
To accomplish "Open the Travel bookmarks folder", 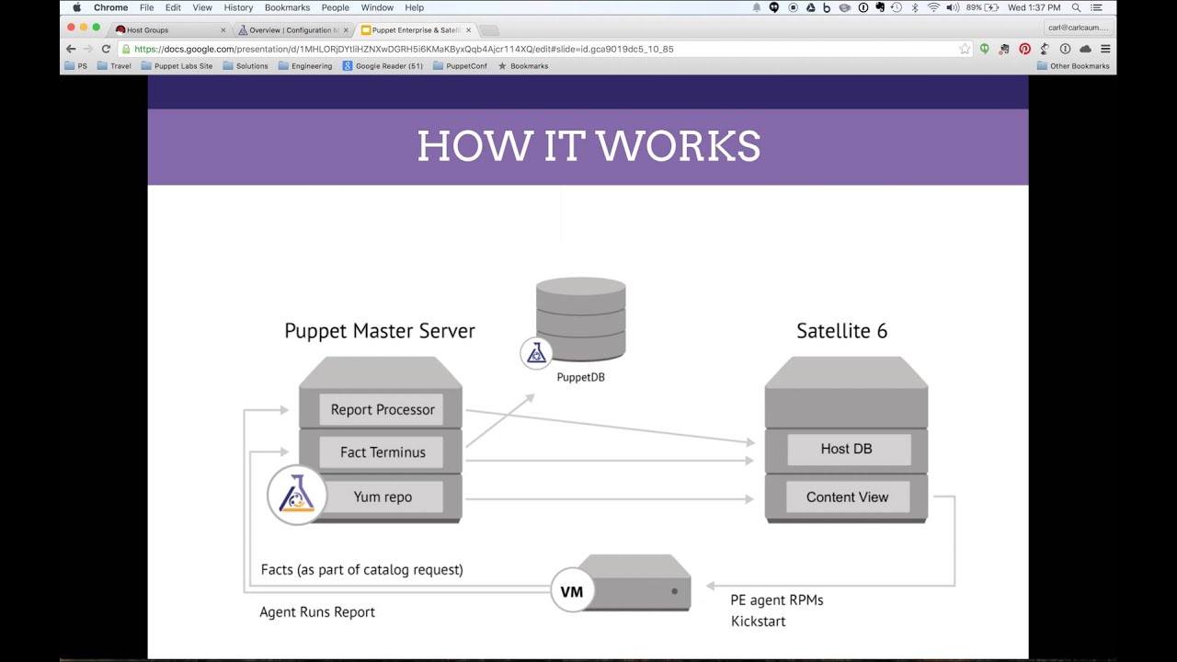I will point(114,66).
